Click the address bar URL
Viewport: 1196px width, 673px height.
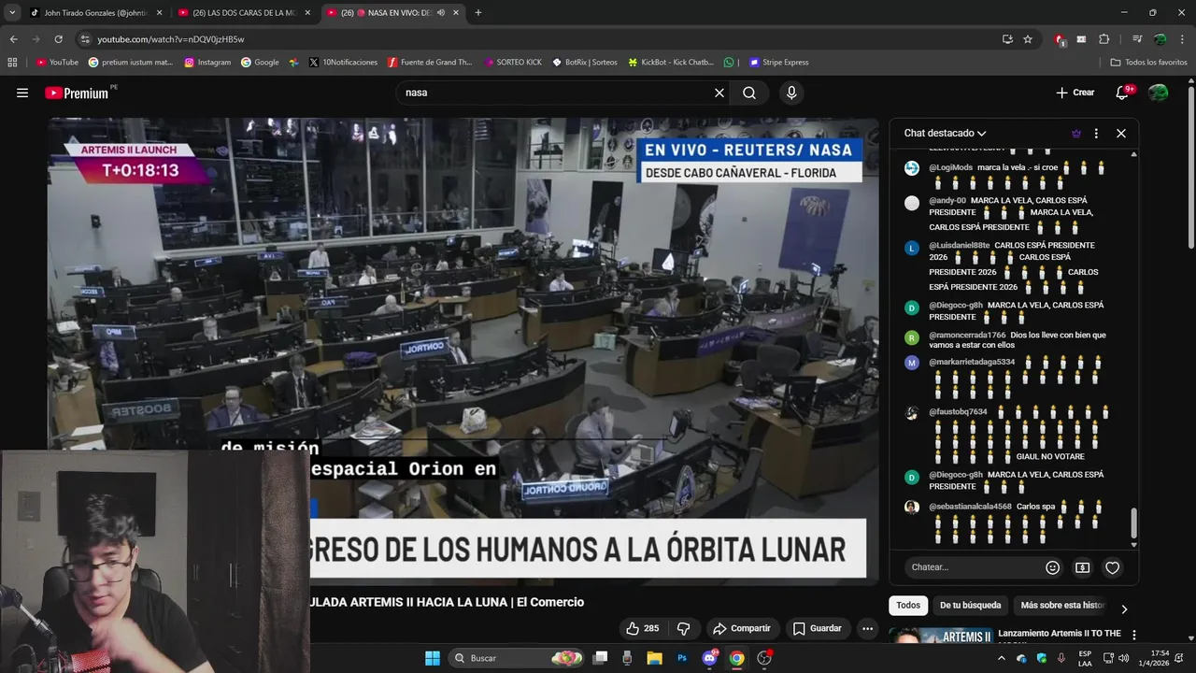click(x=171, y=39)
